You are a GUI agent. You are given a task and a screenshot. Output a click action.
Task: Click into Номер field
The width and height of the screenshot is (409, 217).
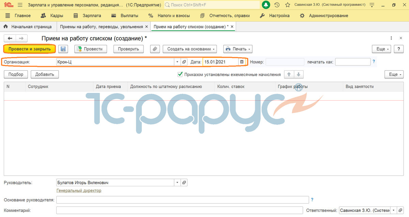pos(285,62)
